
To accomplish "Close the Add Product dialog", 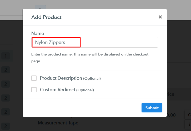I will (x=160, y=17).
